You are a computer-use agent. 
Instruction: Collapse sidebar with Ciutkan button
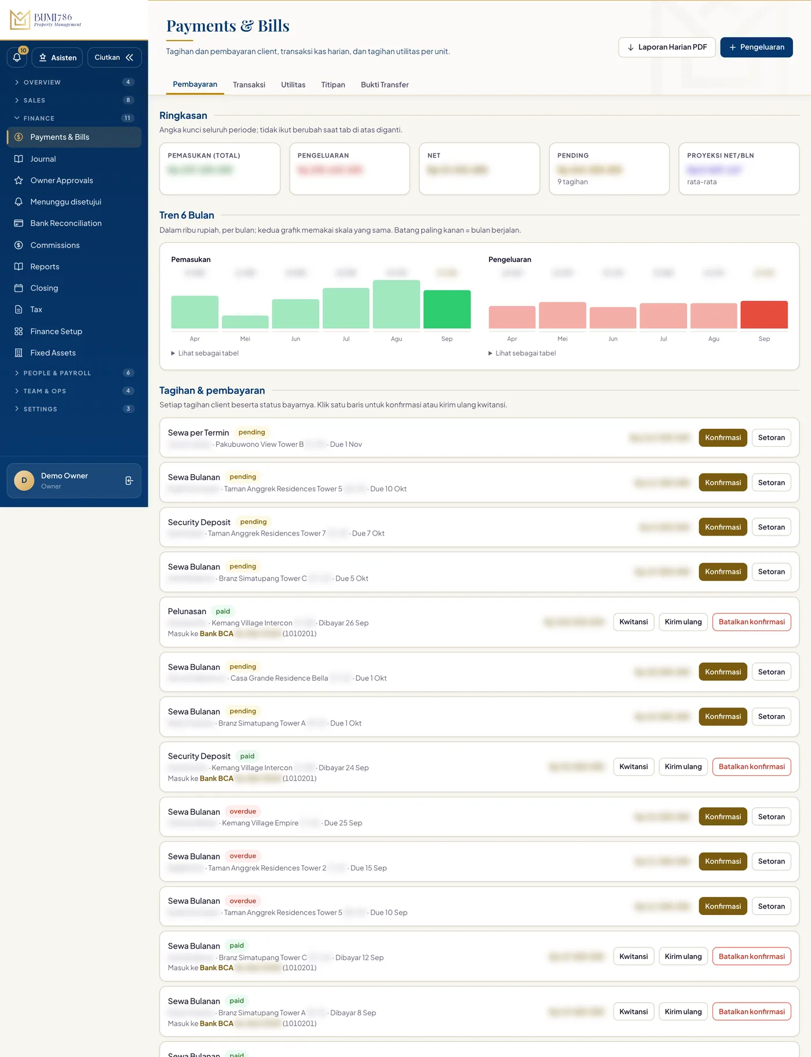coord(114,57)
